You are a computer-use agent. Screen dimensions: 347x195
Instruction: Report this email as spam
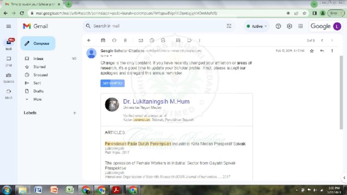[114, 40]
